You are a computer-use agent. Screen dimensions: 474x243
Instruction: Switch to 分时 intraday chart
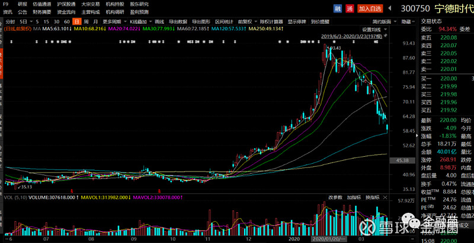point(10,22)
